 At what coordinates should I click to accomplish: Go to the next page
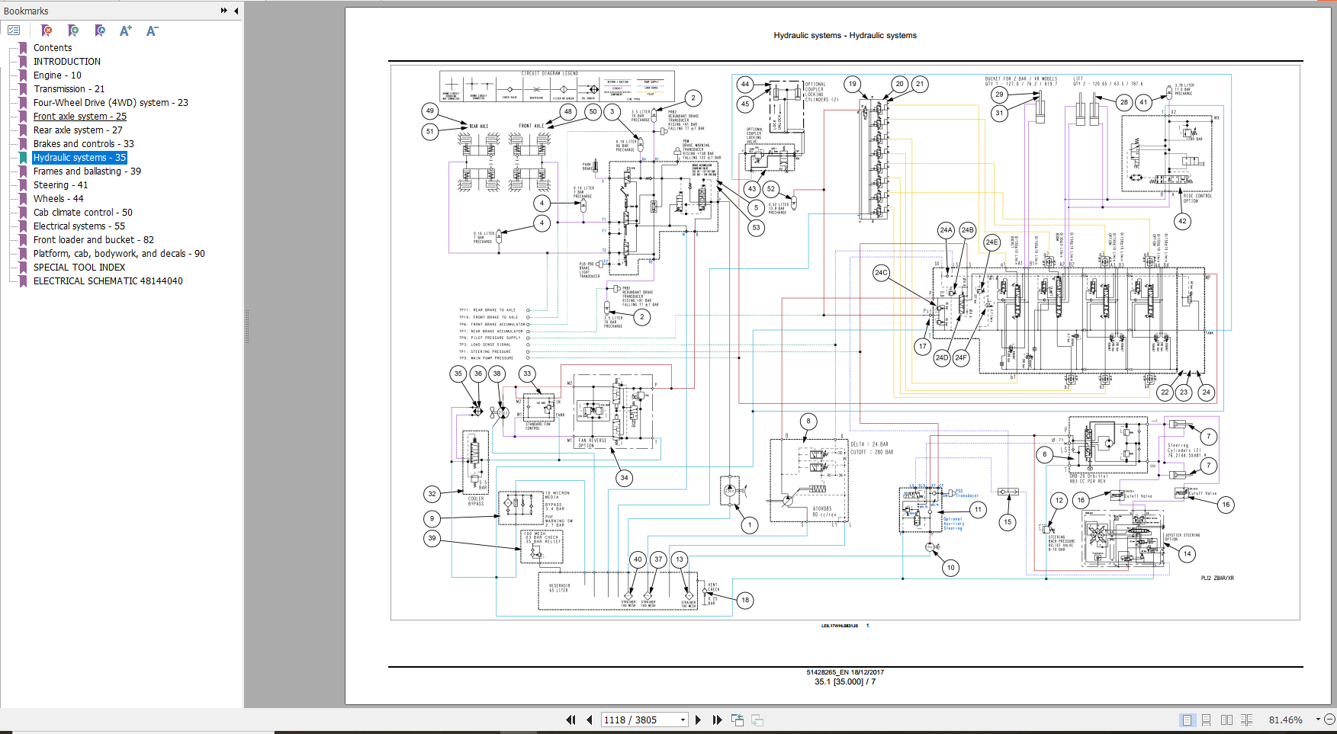coord(698,720)
